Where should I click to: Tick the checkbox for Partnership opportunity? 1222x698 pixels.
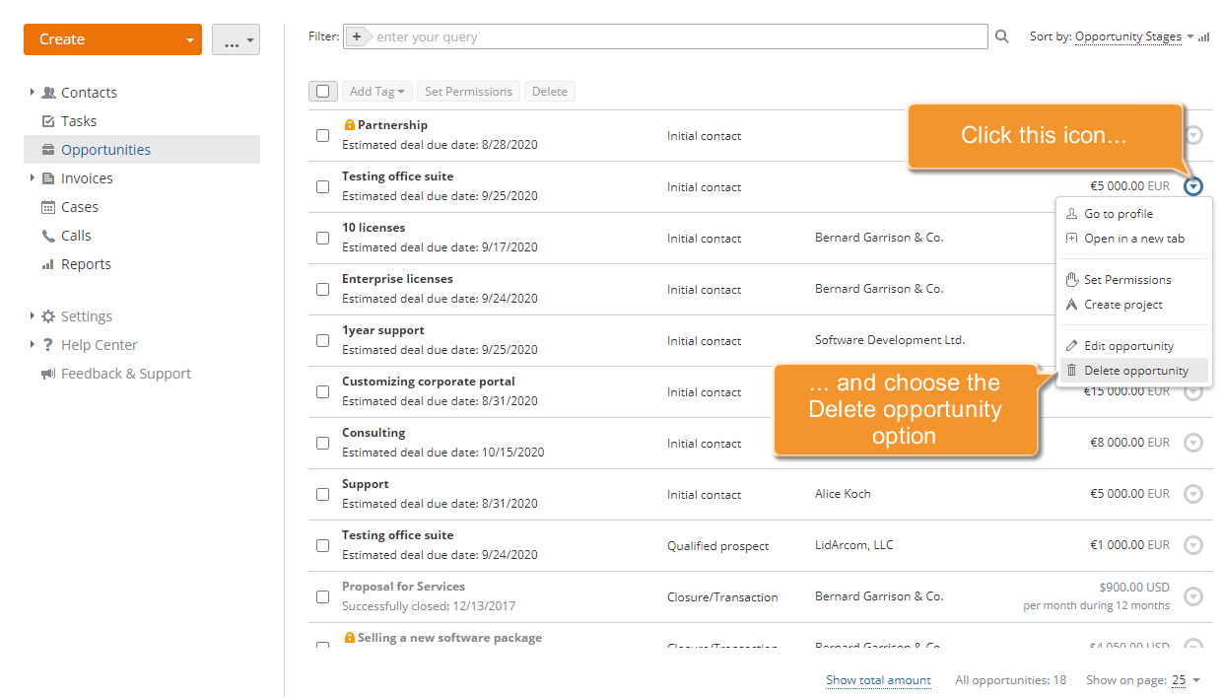click(323, 135)
